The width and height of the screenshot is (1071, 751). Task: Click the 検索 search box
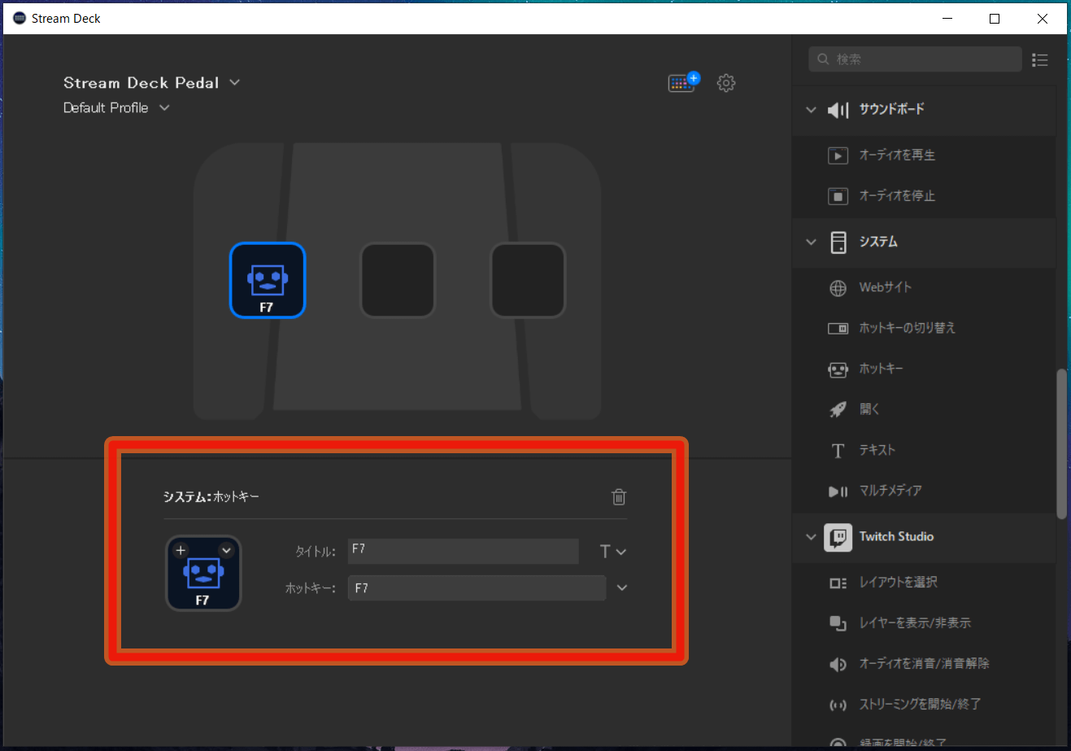click(x=915, y=59)
